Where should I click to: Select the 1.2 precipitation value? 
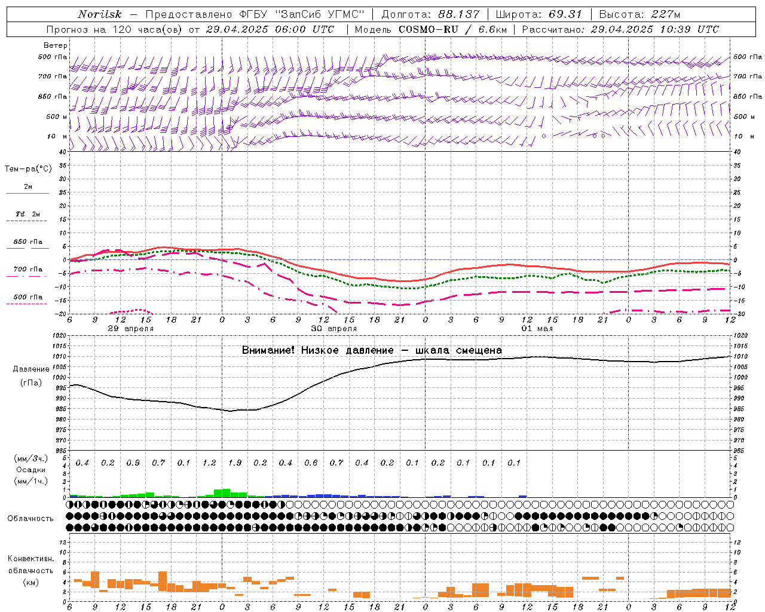(209, 463)
